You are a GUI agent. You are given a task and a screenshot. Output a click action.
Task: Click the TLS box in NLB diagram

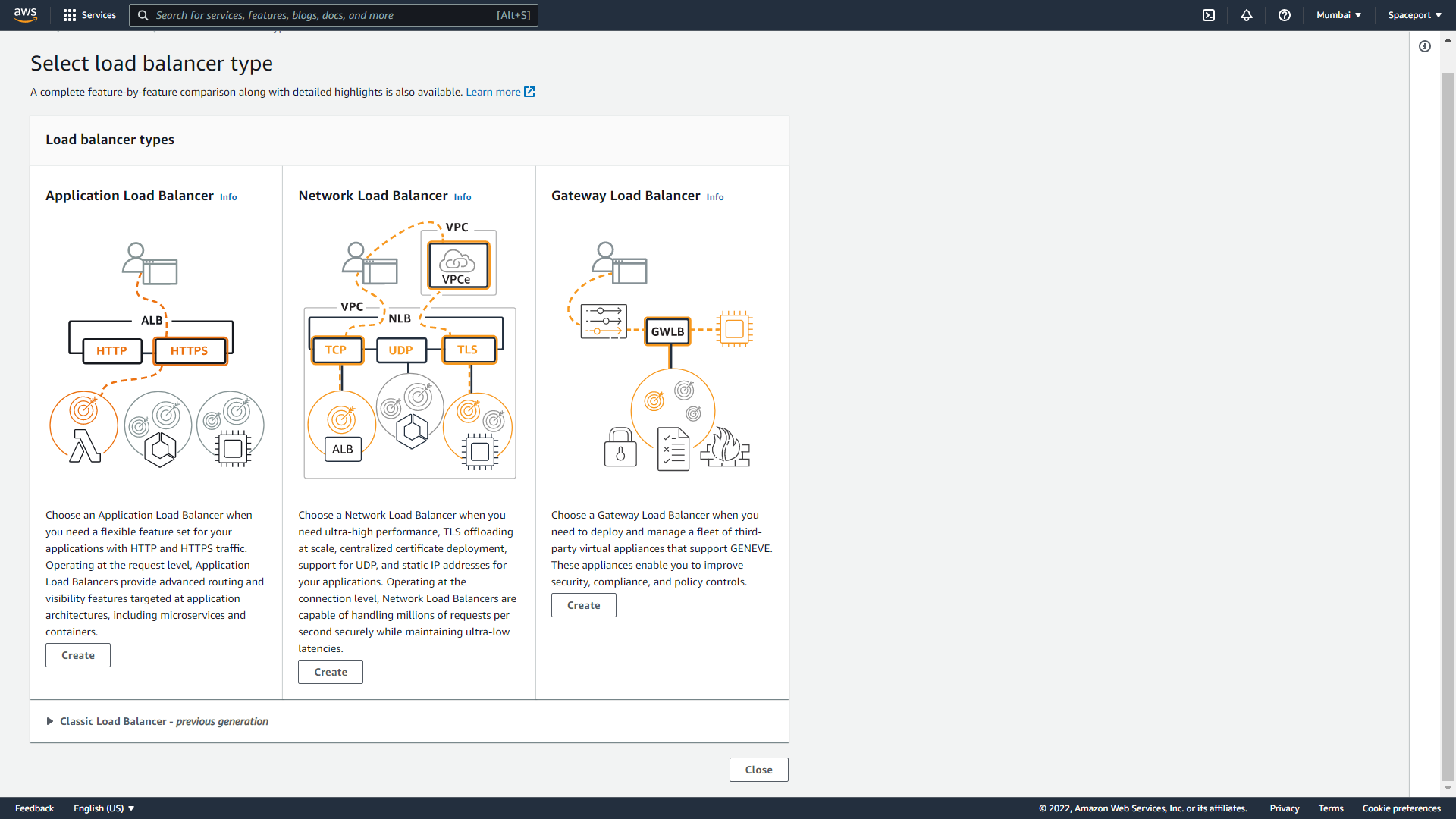pyautogui.click(x=468, y=350)
